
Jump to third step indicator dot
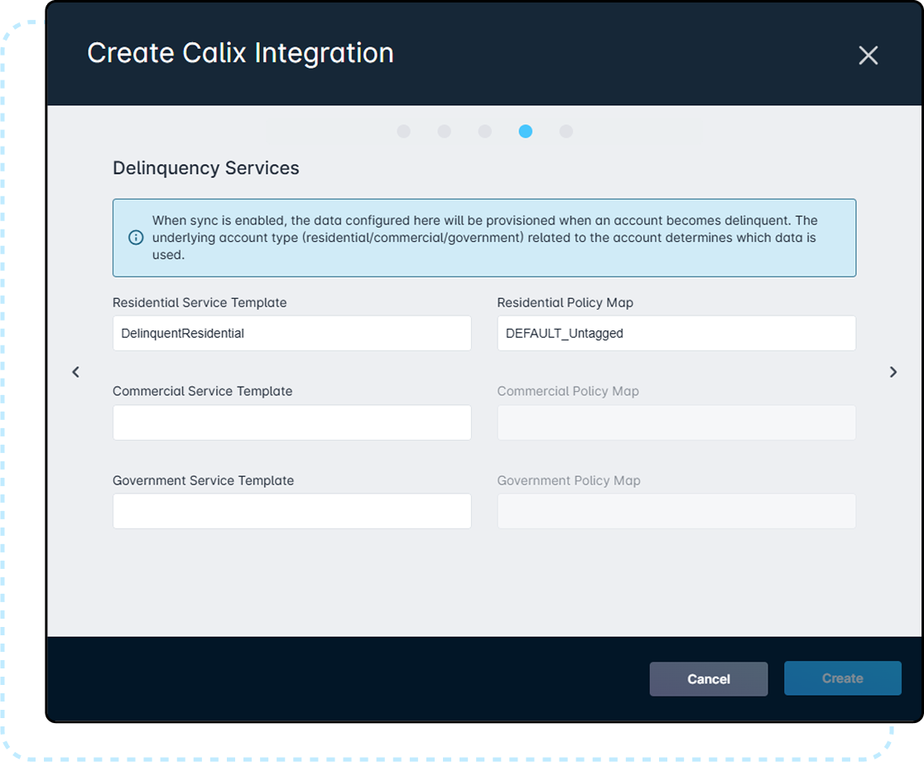[485, 131]
